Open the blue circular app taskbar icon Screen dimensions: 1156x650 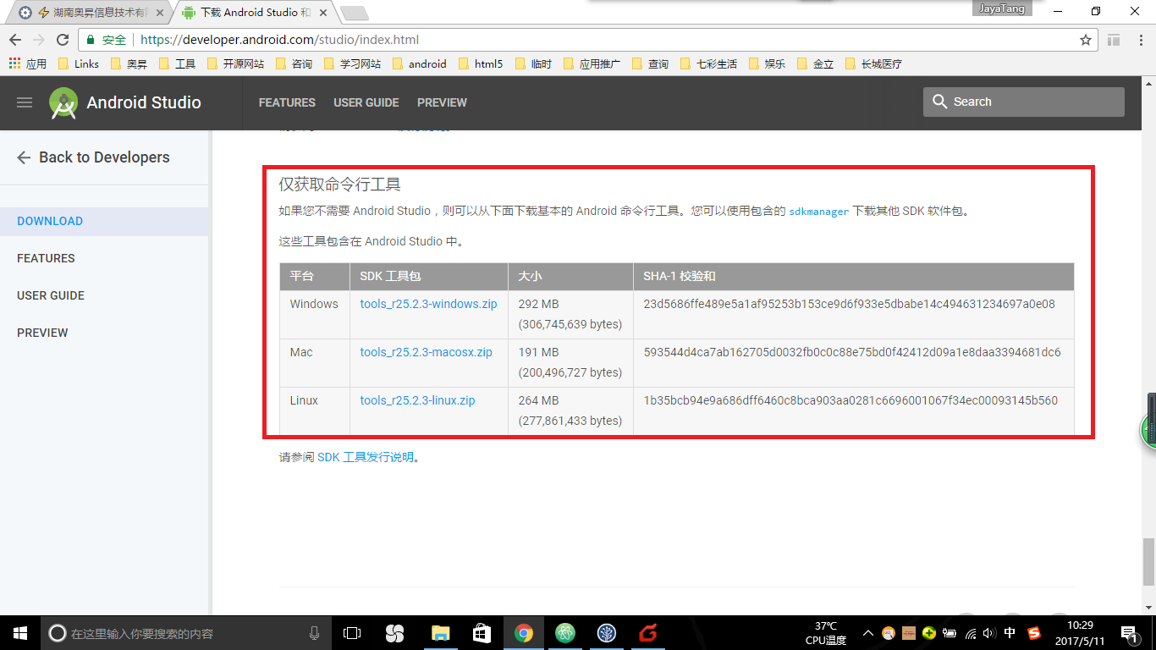607,633
